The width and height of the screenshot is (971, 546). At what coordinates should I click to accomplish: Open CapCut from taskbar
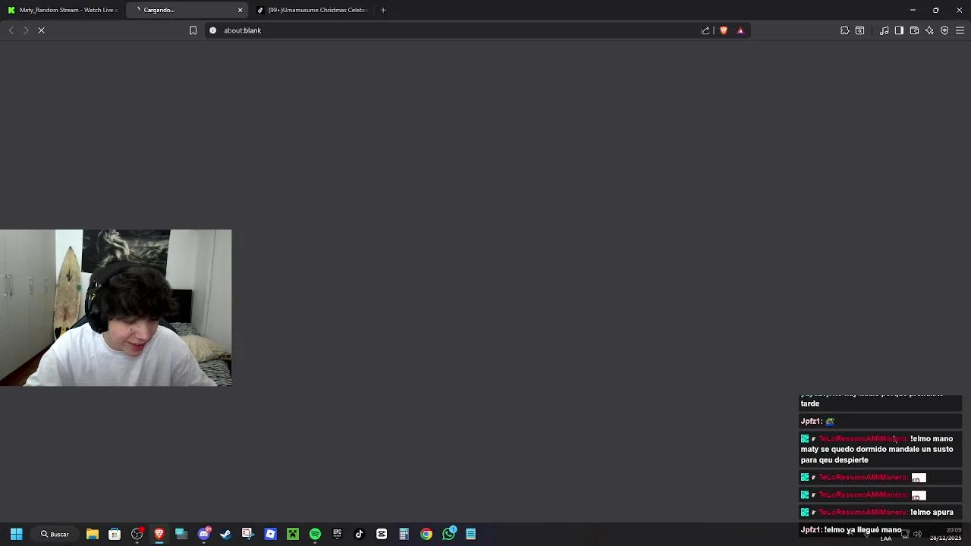pyautogui.click(x=382, y=534)
